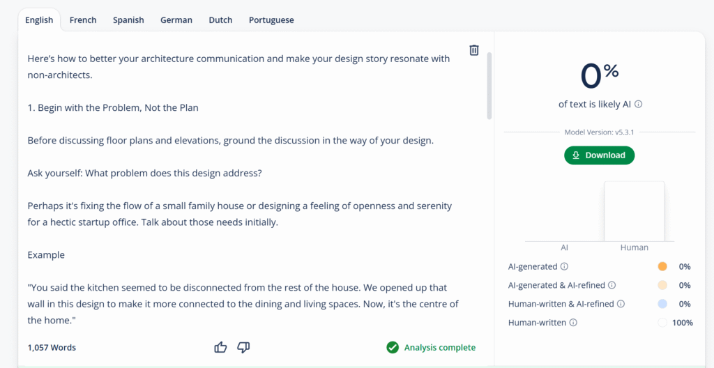Screen dimensions: 714x368
Task: Click the large 0% score
Action: point(599,76)
